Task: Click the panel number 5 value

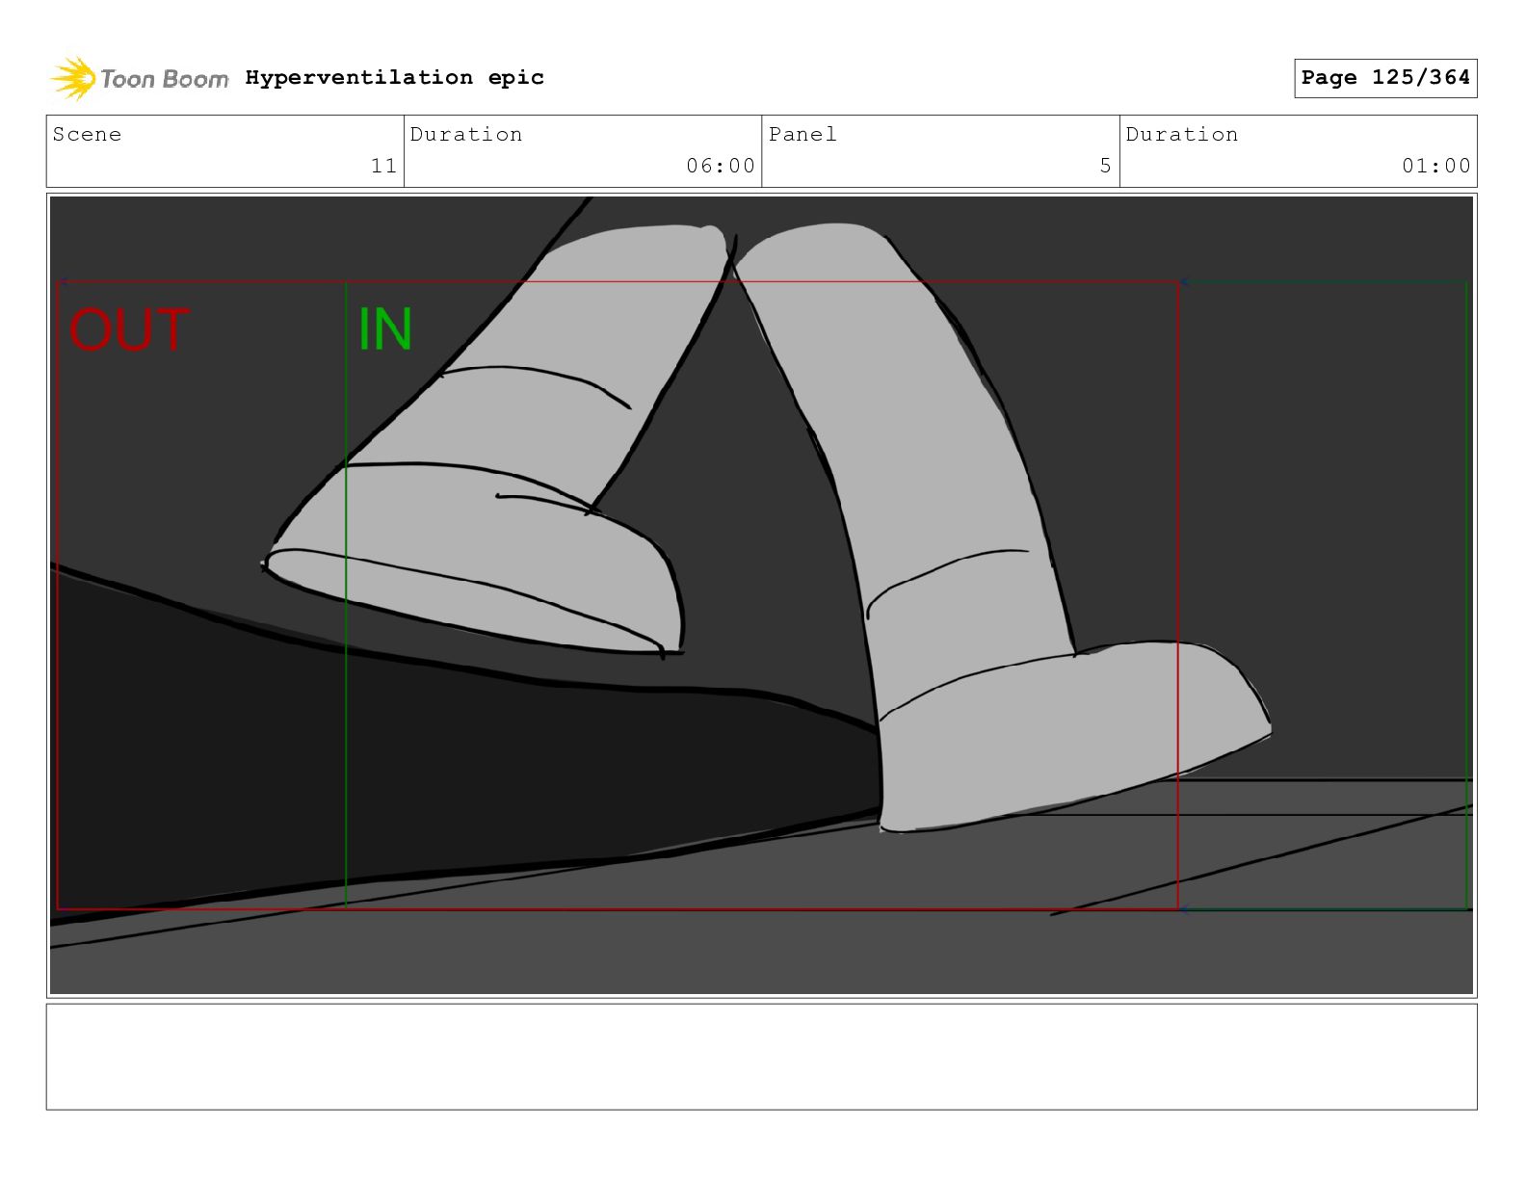Action: coord(1105,166)
